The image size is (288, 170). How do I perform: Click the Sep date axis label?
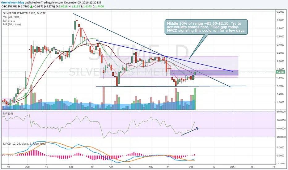tap(71, 167)
